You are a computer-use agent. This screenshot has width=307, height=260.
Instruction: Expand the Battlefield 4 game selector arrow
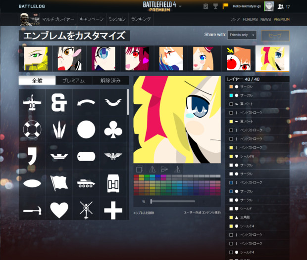(180, 6)
